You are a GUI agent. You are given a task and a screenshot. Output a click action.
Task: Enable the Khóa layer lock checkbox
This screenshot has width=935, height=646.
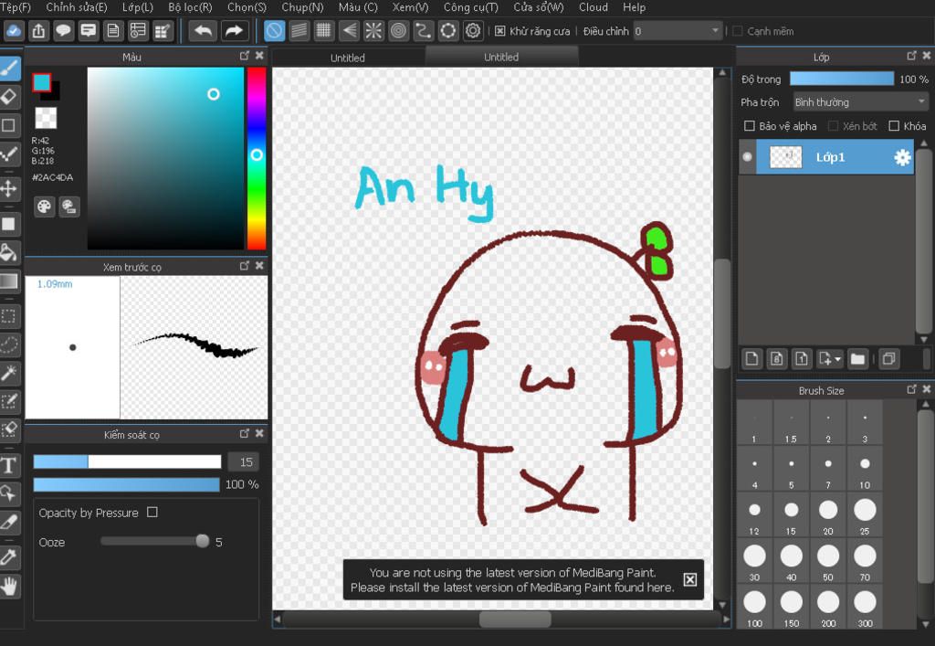894,126
